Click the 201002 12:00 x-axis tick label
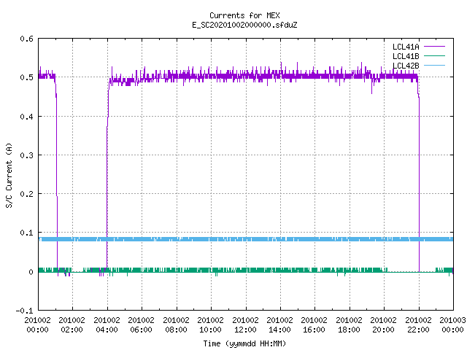Screen dimensions: 467x350 point(245,325)
